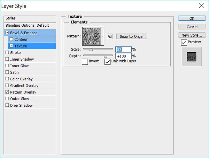Click the Depth slider handle

point(106,56)
